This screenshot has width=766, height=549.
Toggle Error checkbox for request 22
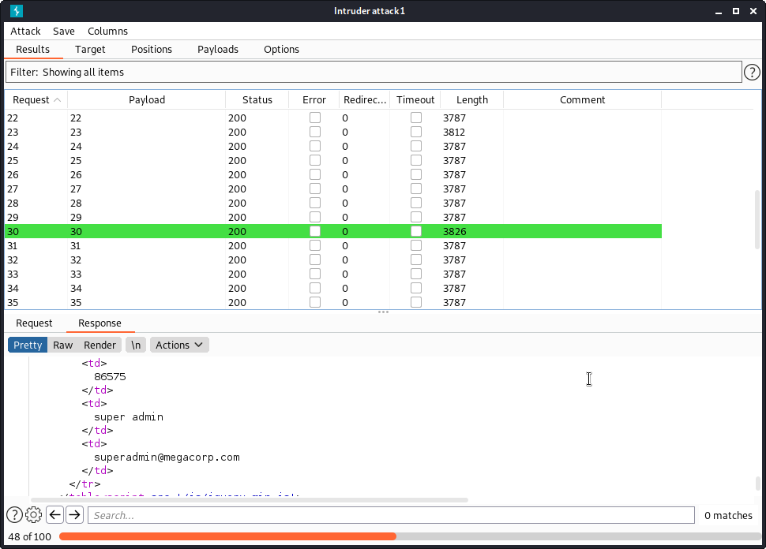point(315,118)
